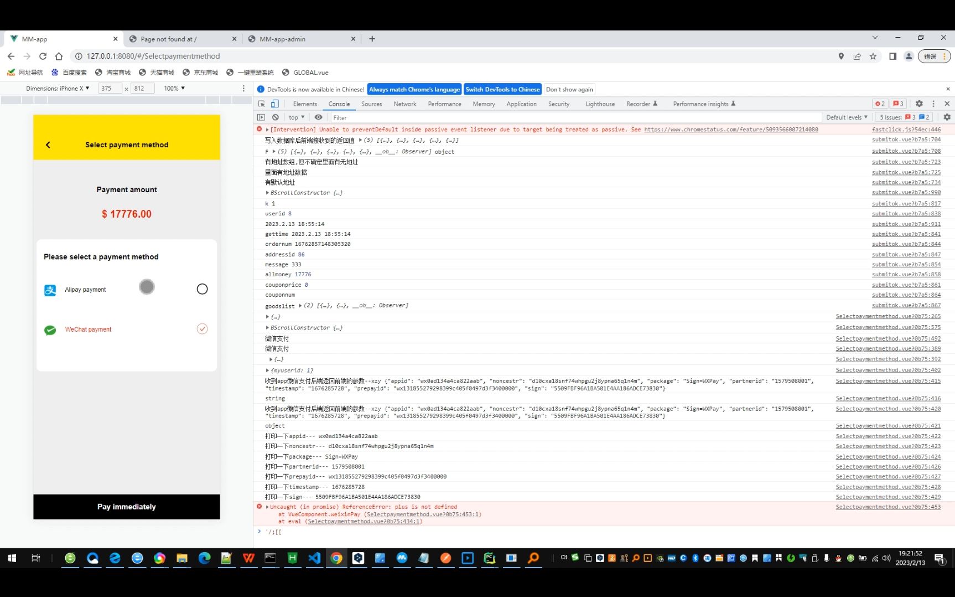This screenshot has width=955, height=597.
Task: Bookmark this page with the star icon
Action: (873, 56)
